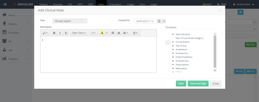The width and height of the screenshot is (259, 102).
Task: Click the hamburger menu collapse icon
Action: [x=5, y=4]
